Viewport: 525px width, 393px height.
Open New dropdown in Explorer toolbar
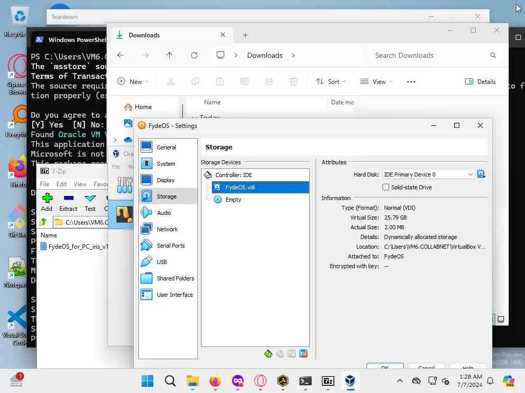pos(133,81)
